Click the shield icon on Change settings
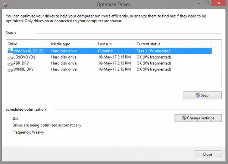228x164 pixels. (x=184, y=118)
